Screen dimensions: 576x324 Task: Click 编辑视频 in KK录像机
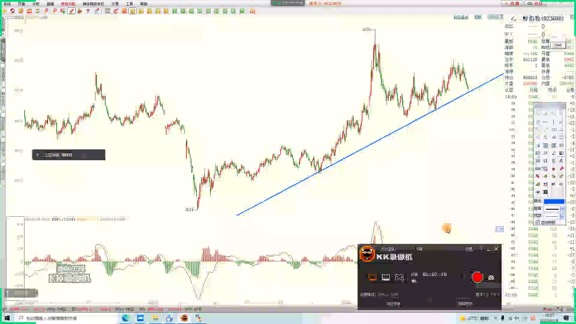[465, 304]
